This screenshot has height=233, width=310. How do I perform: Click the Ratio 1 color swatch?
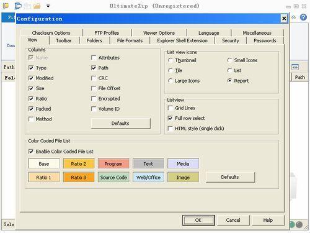(44, 177)
